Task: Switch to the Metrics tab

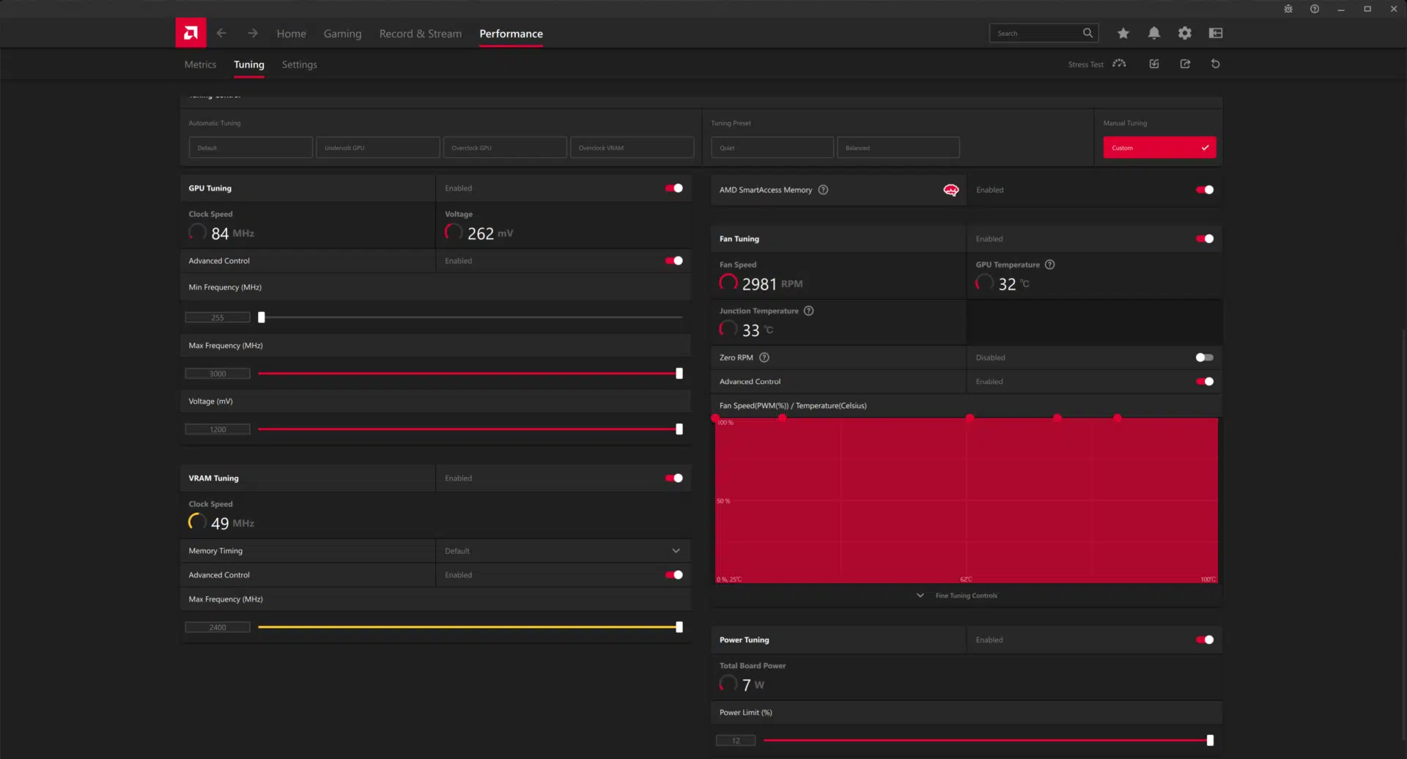Action: [200, 64]
